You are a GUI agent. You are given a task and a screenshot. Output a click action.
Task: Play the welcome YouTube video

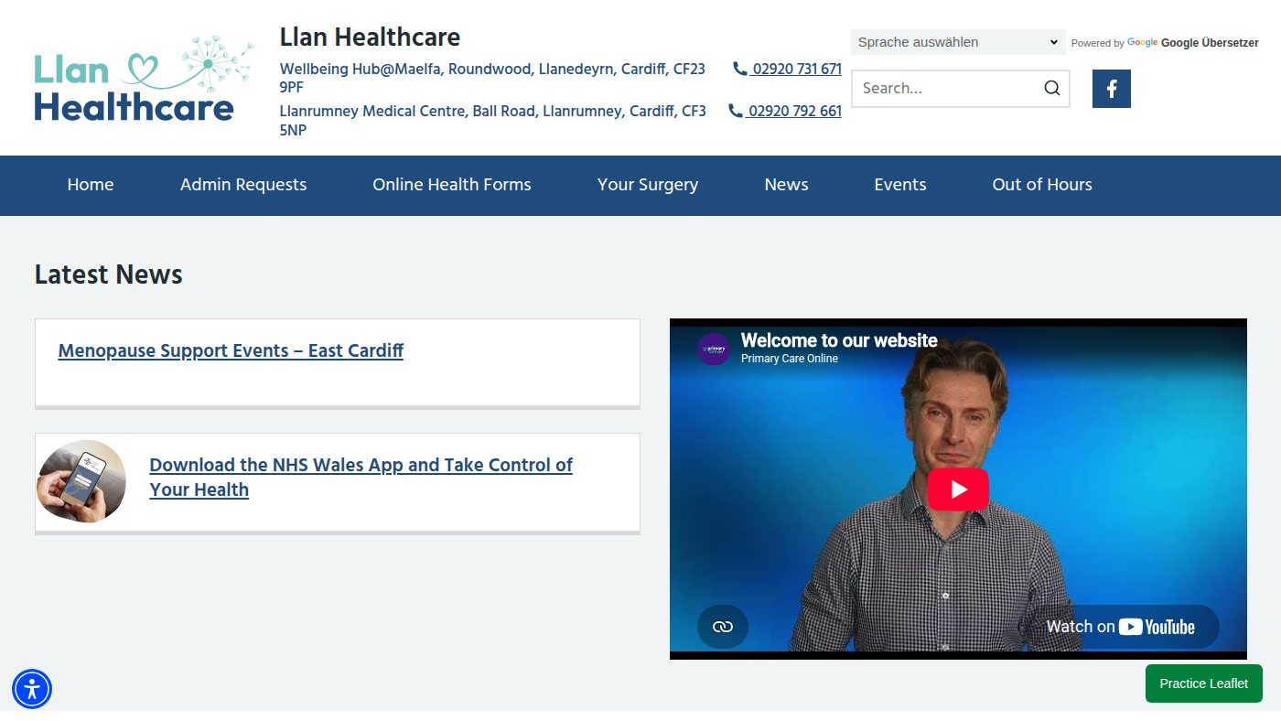click(958, 490)
